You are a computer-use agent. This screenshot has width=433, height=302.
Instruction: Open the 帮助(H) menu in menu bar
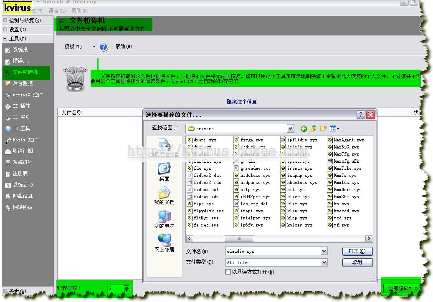point(79,11)
